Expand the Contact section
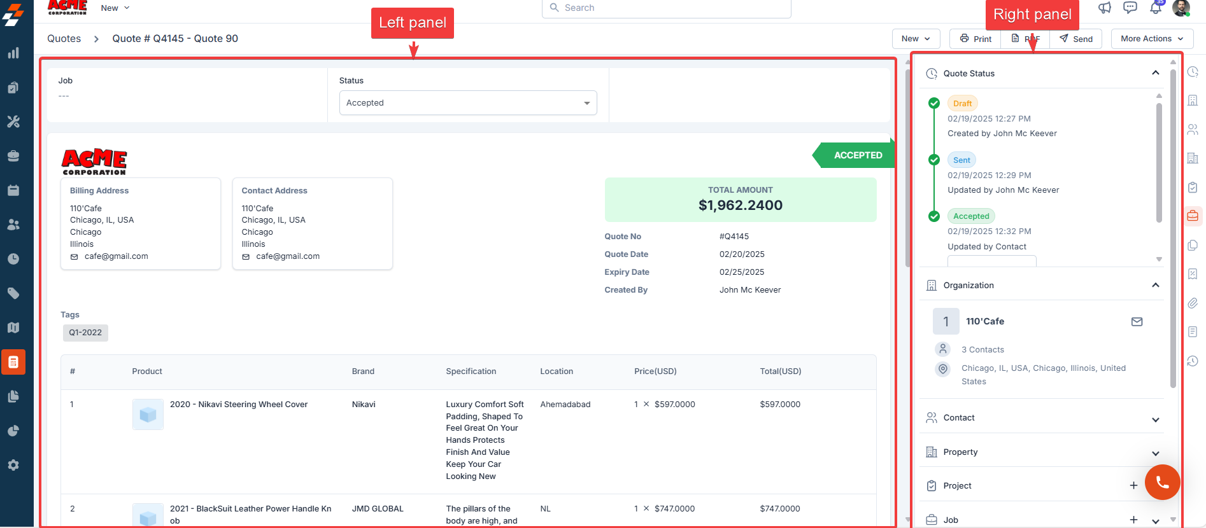This screenshot has height=528, width=1206. [1155, 419]
